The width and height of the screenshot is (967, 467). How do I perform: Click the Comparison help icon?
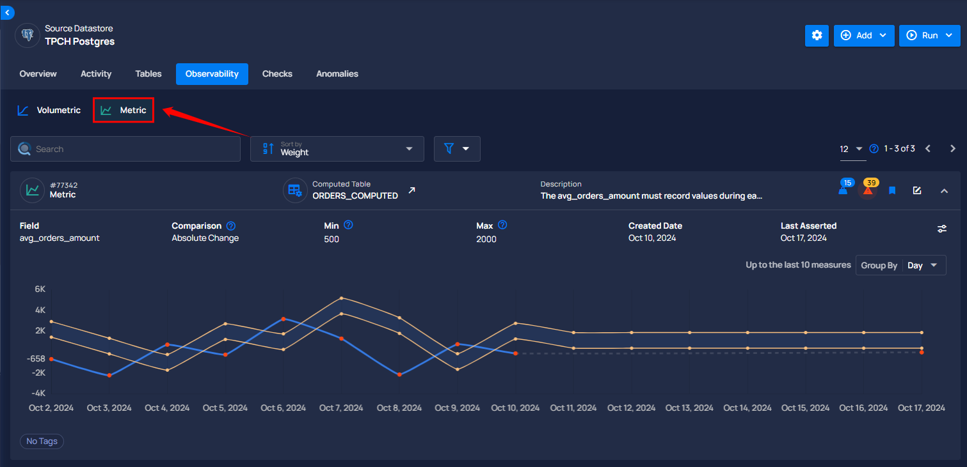[231, 226]
